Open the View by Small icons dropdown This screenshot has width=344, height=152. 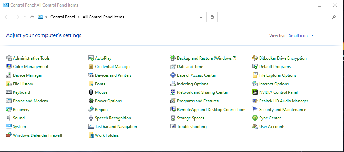tap(301, 36)
